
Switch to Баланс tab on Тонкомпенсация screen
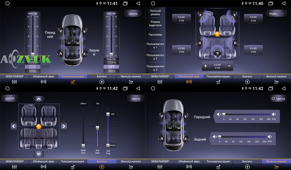click(x=102, y=79)
